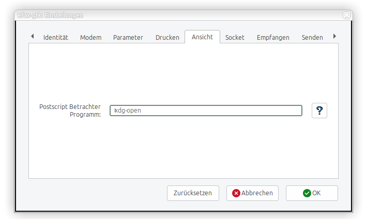Close the efax-gtk Einstellungen dialog
This screenshot has height=219, width=366.
click(x=346, y=15)
